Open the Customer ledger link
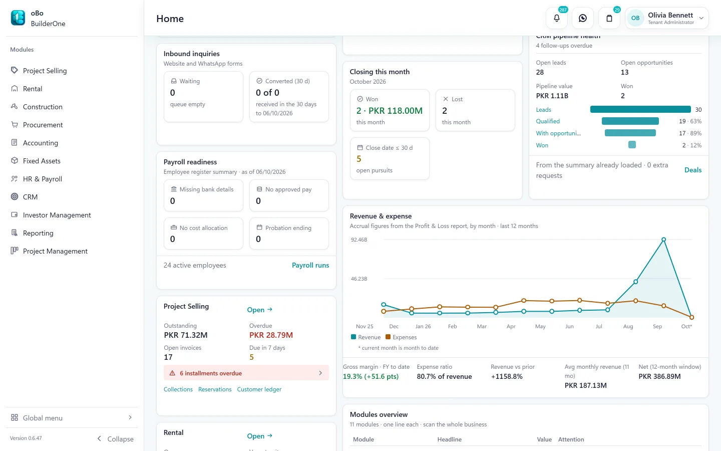This screenshot has width=721, height=451. (x=259, y=389)
